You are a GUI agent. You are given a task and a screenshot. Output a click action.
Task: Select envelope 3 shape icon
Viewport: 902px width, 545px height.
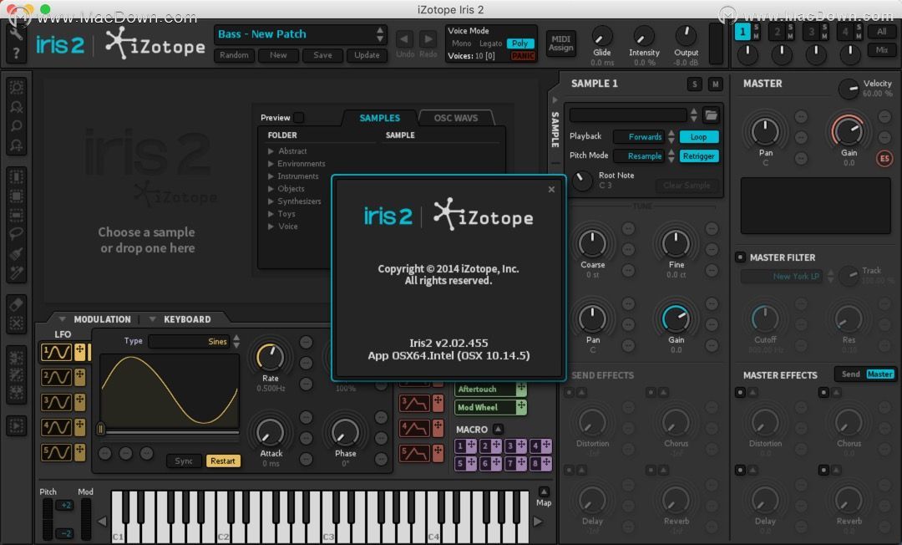click(x=414, y=403)
